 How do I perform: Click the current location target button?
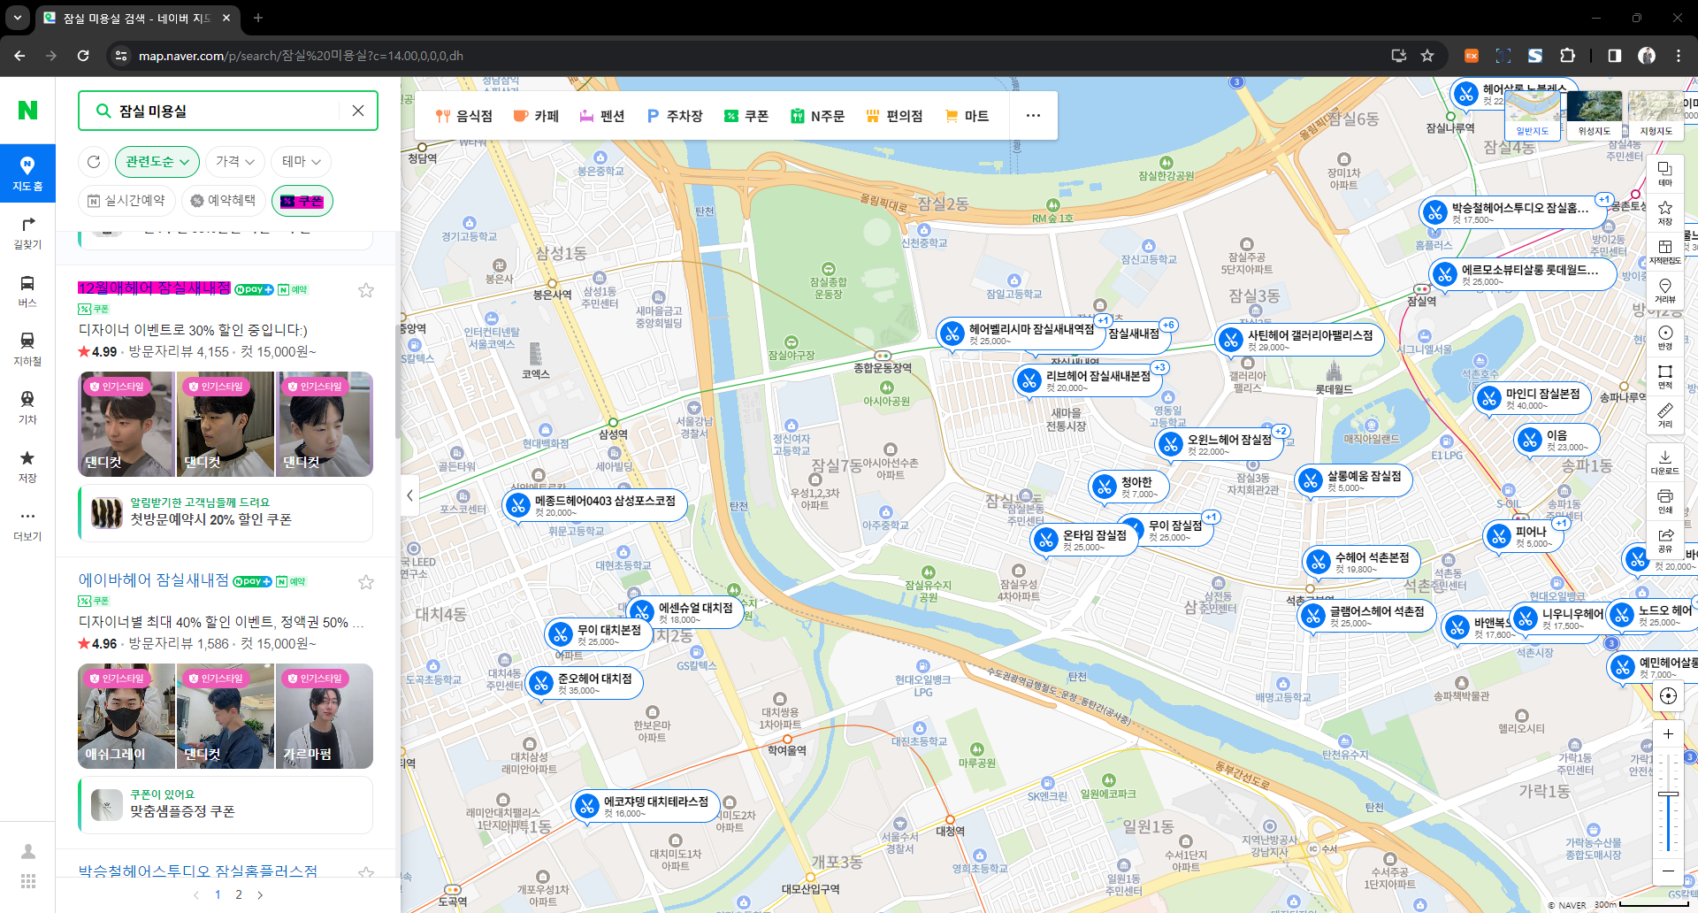[1668, 695]
